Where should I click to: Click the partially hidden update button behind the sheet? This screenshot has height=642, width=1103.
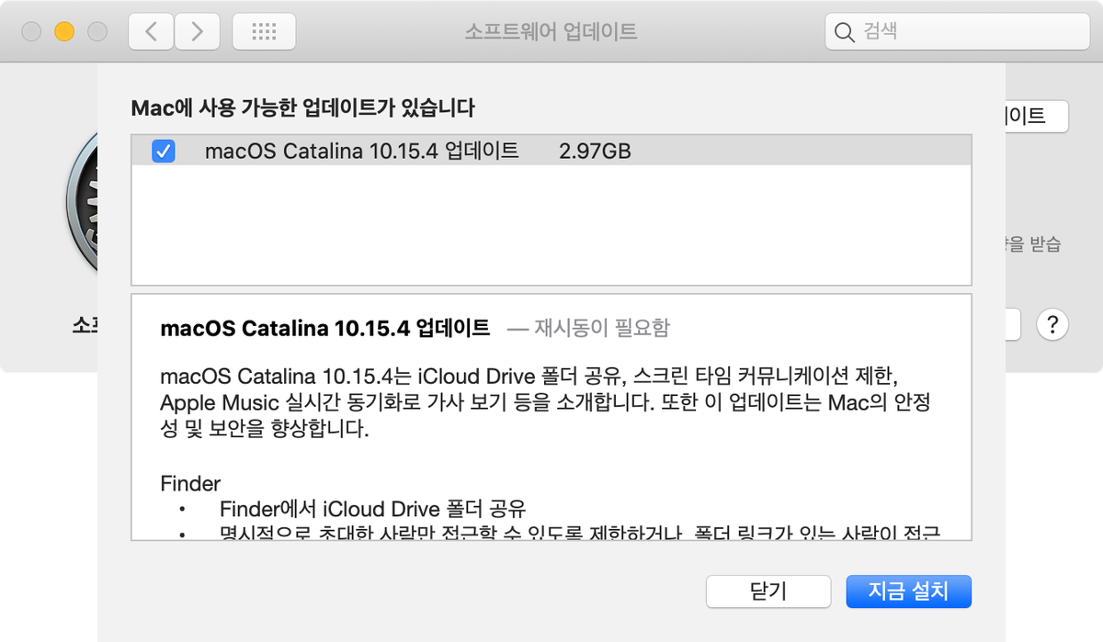point(1037,116)
